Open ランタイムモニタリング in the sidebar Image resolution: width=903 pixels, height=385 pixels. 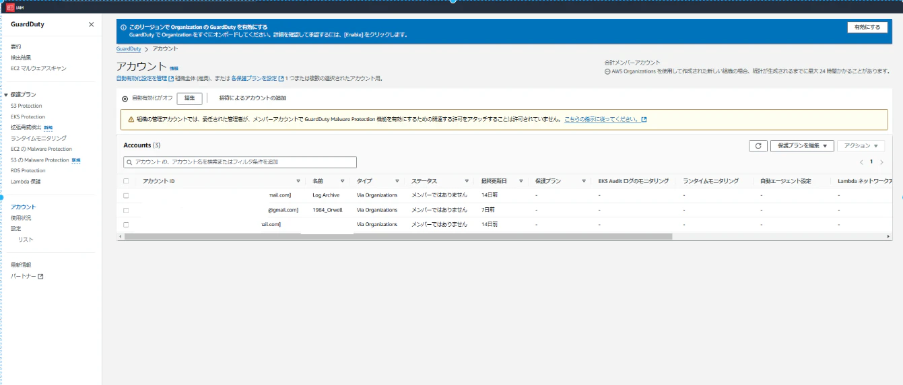click(x=38, y=138)
